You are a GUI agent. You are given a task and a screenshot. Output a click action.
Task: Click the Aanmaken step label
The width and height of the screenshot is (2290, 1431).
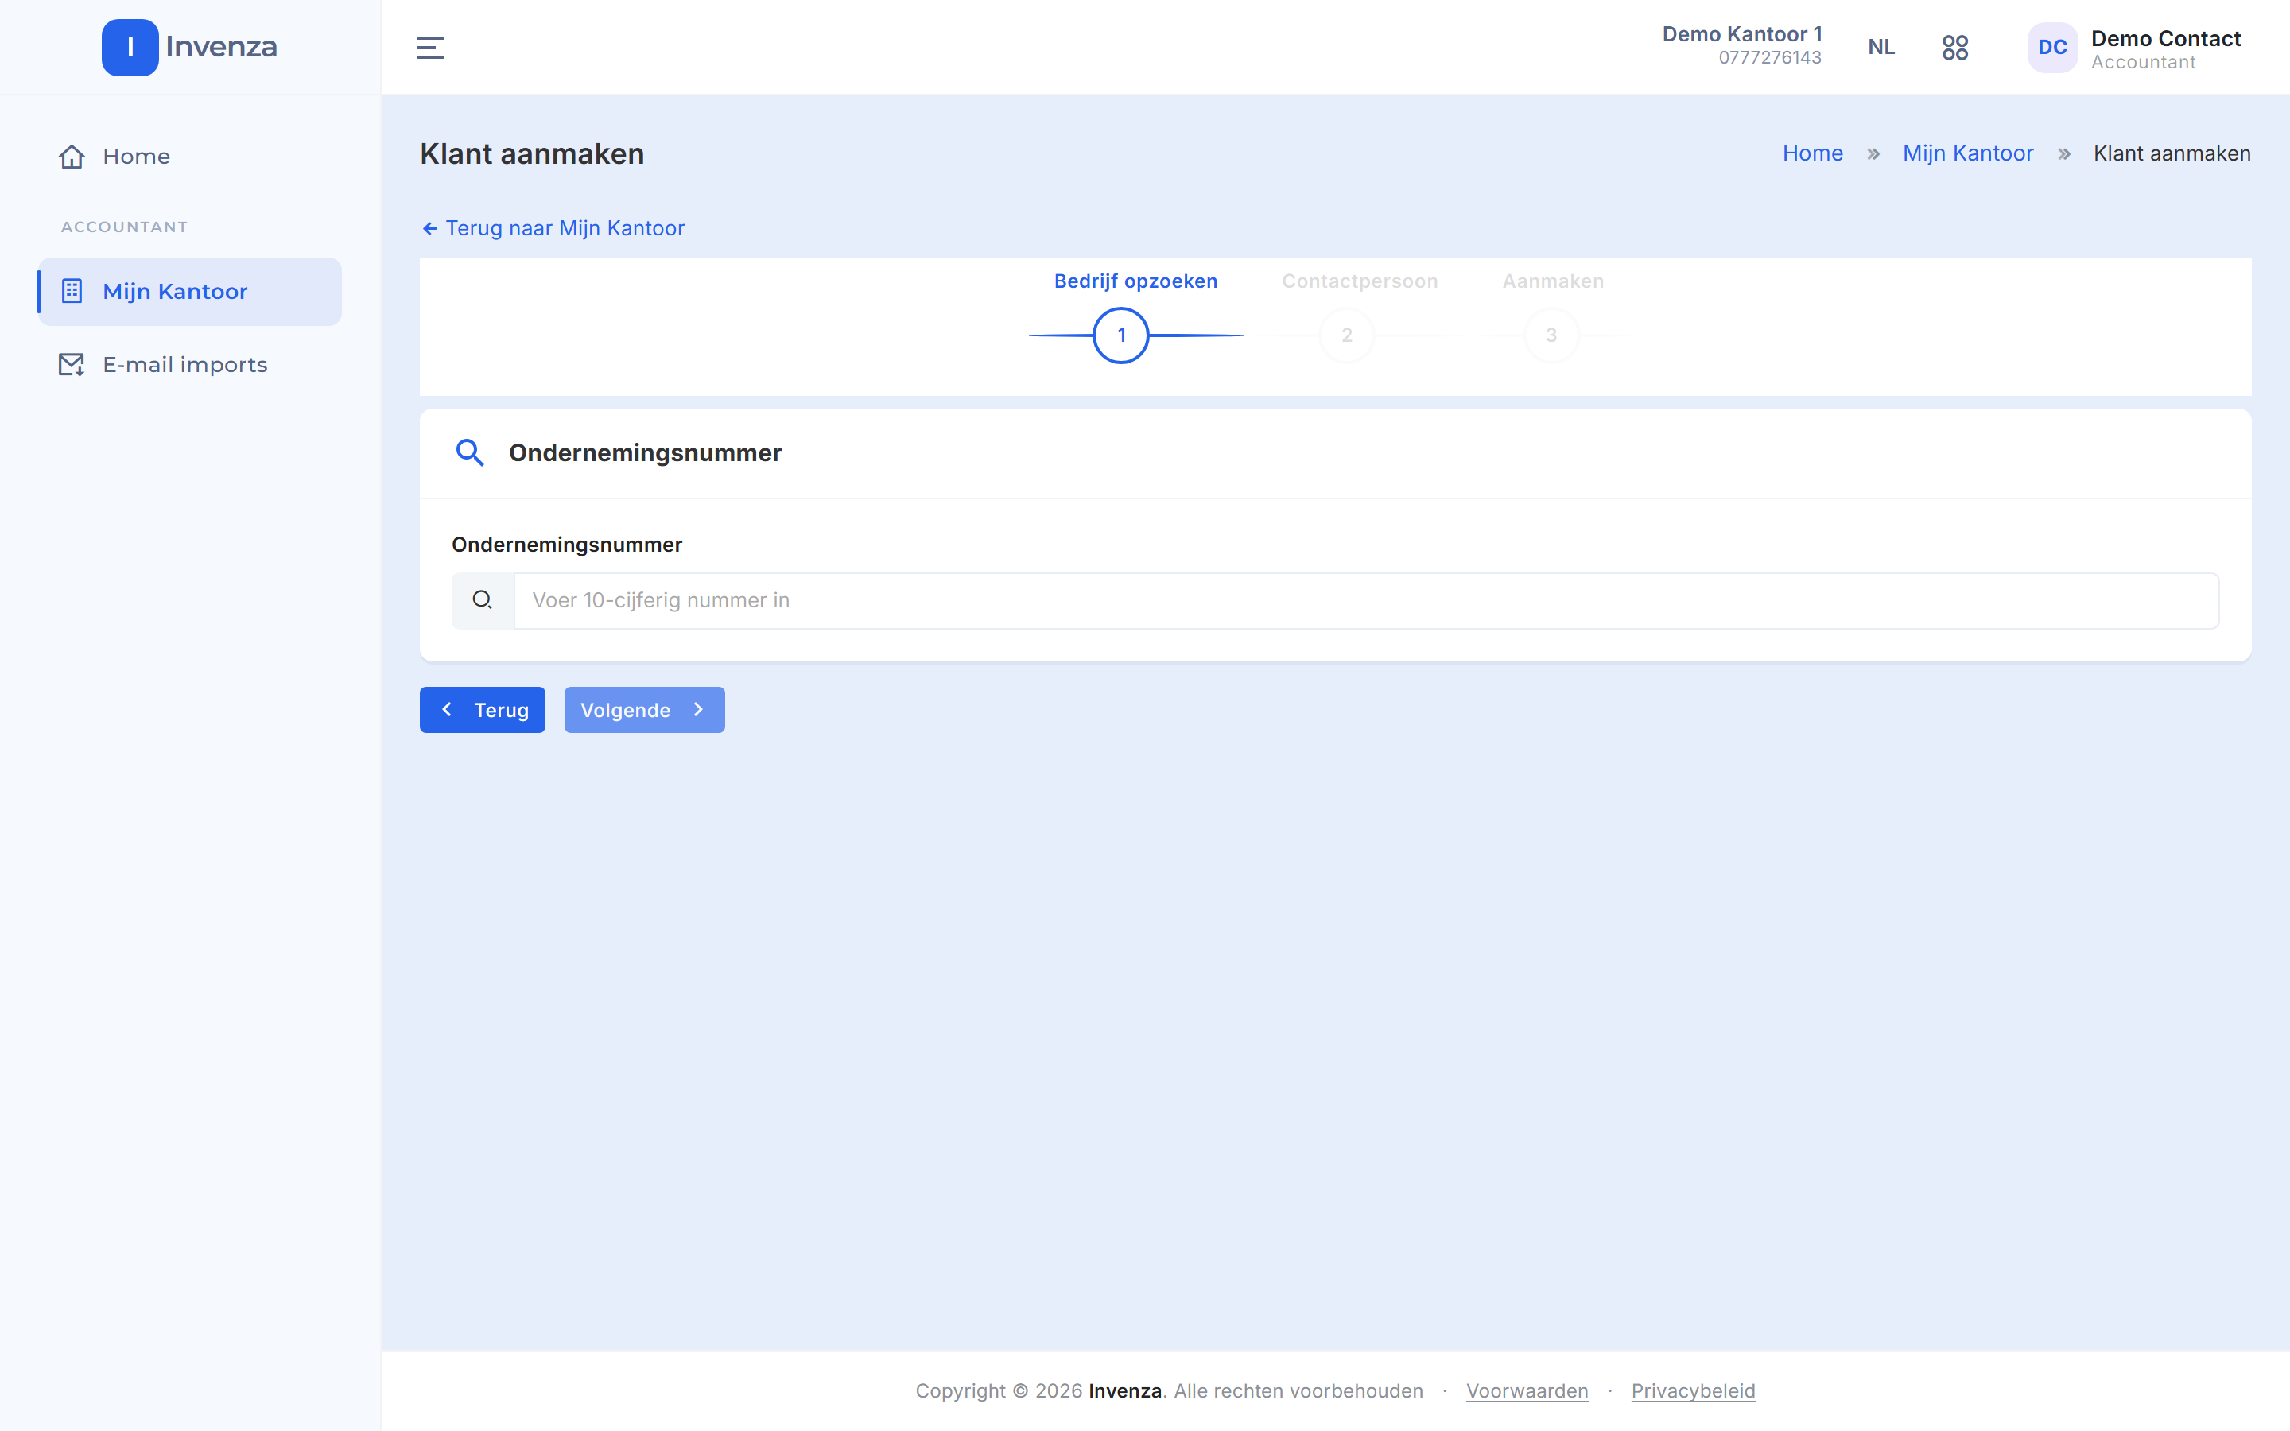click(1553, 281)
